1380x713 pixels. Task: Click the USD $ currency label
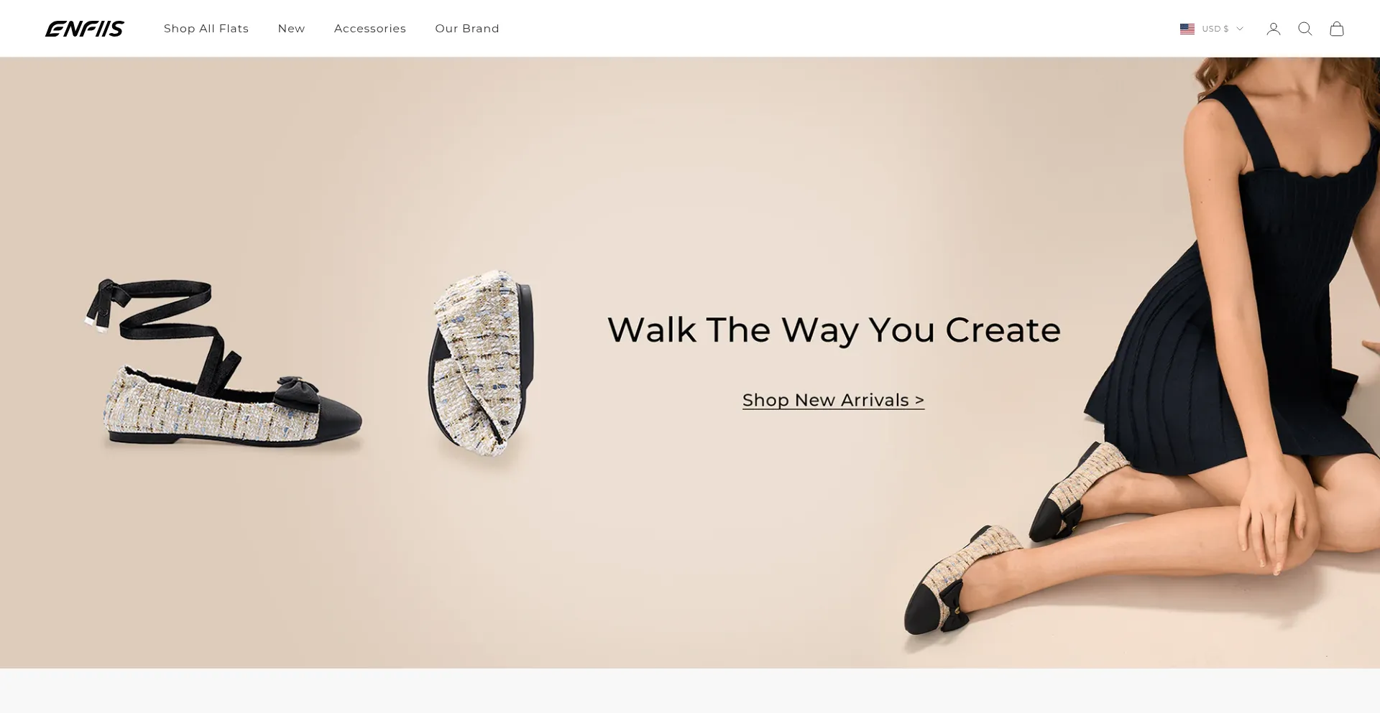click(x=1215, y=29)
